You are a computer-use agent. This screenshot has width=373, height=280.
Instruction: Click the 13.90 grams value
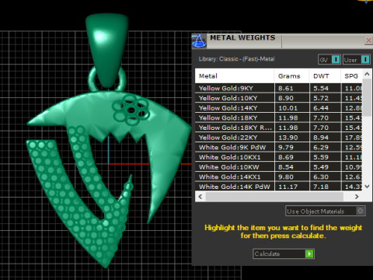tap(288, 138)
